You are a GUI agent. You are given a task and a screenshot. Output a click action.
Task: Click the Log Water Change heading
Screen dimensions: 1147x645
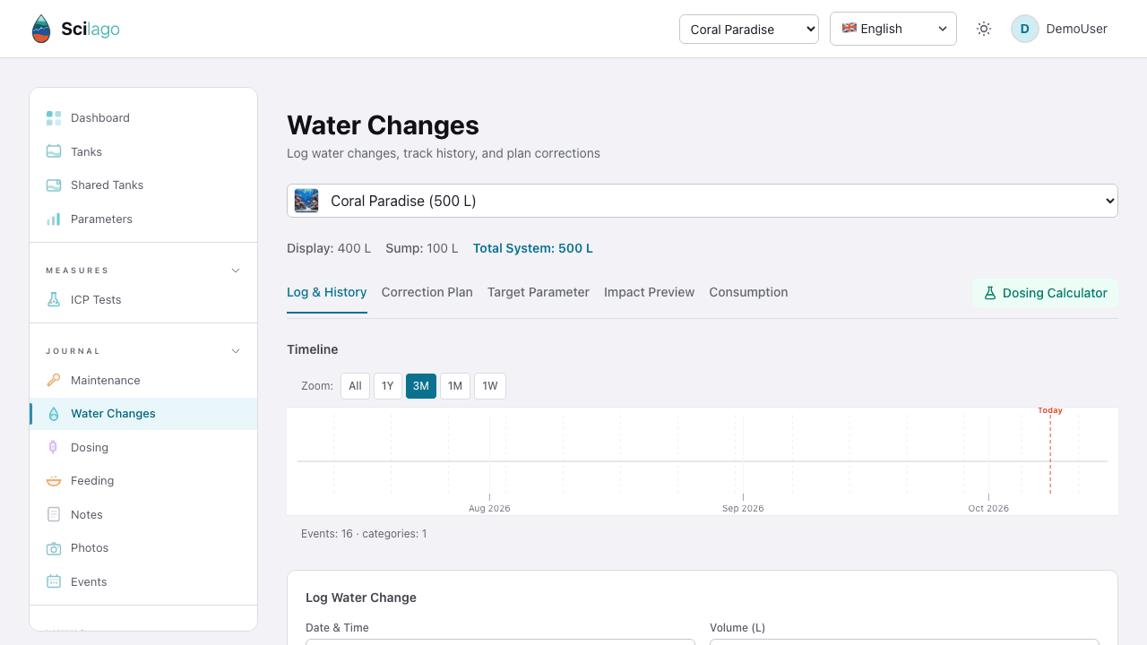coord(361,598)
